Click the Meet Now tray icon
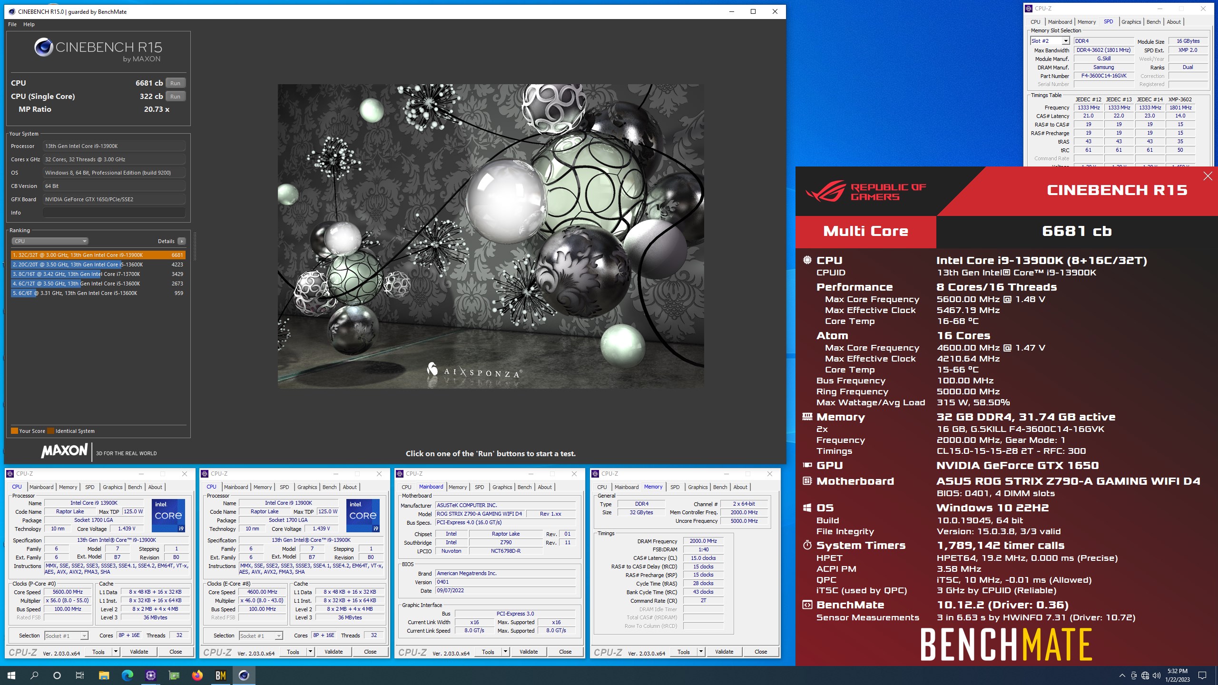Screen dimensions: 1218x685 pyautogui.click(x=1134, y=675)
